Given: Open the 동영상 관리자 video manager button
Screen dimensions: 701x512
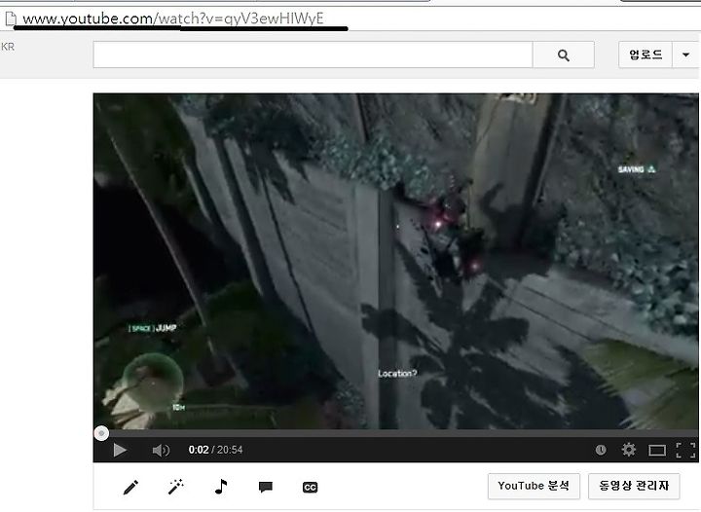Looking at the screenshot, I should pyautogui.click(x=634, y=486).
